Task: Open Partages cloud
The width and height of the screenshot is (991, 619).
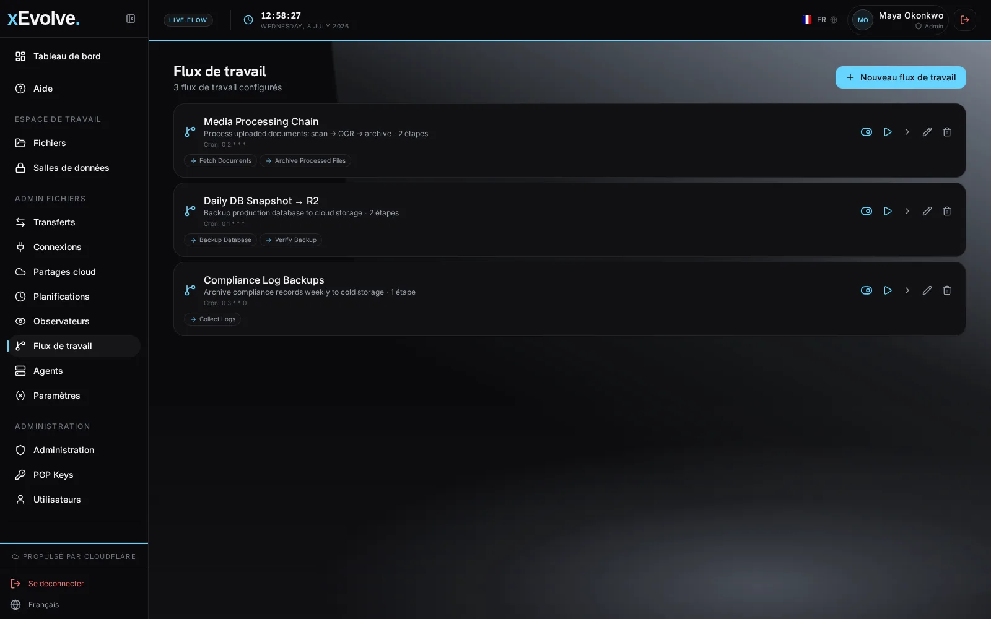Action: (x=74, y=272)
